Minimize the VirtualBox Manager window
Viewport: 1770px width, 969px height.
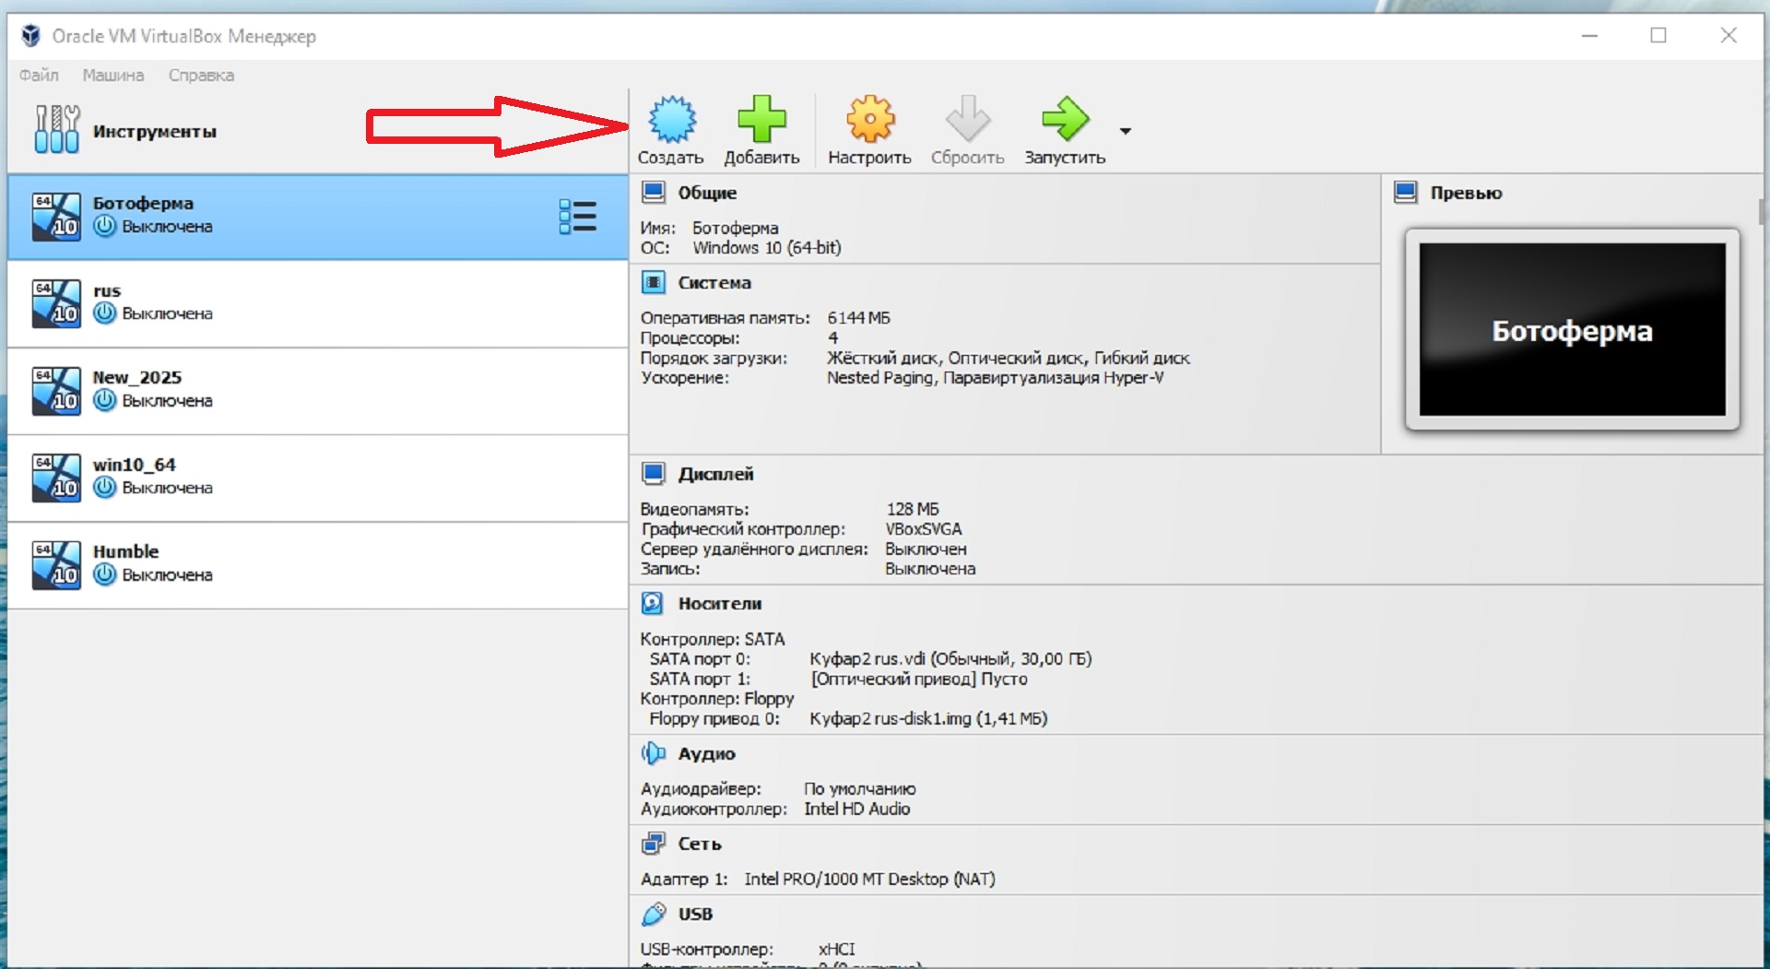(1589, 35)
